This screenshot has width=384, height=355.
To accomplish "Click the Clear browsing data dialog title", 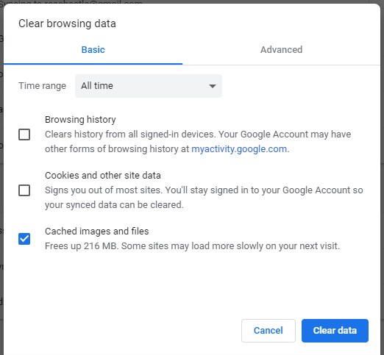I will (67, 24).
